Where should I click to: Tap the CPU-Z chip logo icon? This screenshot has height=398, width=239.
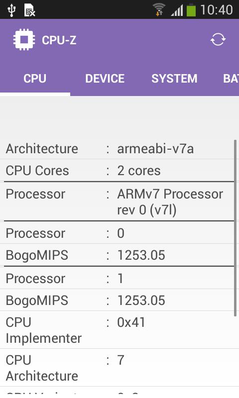click(24, 40)
